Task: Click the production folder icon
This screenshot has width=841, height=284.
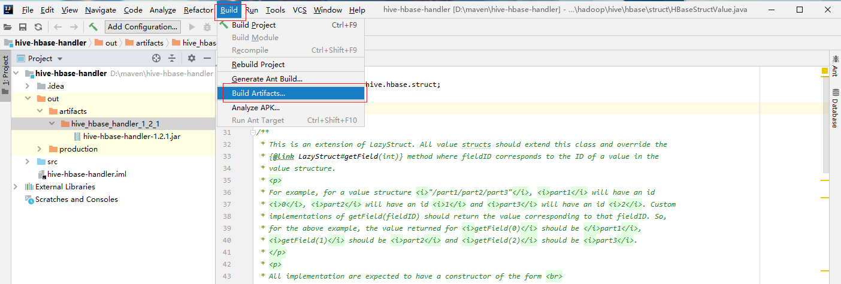Action: pyautogui.click(x=53, y=149)
